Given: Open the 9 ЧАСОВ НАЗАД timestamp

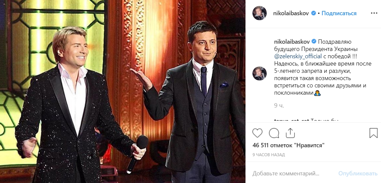Looking at the screenshot, I should pyautogui.click(x=268, y=155).
